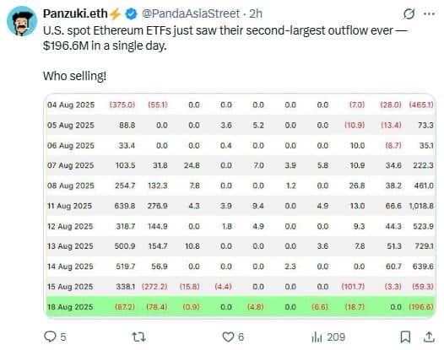Click the 1,018.8 total on 11 Aug row
Viewport: 444px width, 350px height.
(x=421, y=206)
